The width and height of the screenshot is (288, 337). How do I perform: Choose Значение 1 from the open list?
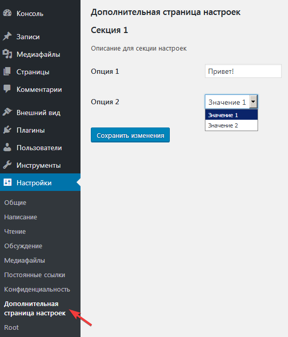point(231,115)
